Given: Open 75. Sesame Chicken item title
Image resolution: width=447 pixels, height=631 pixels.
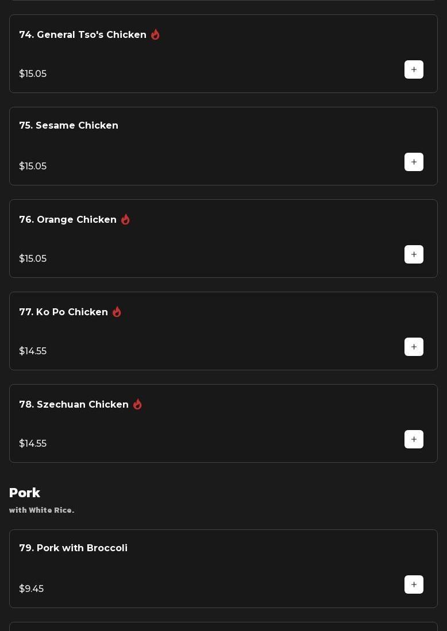Looking at the screenshot, I should coord(69,126).
